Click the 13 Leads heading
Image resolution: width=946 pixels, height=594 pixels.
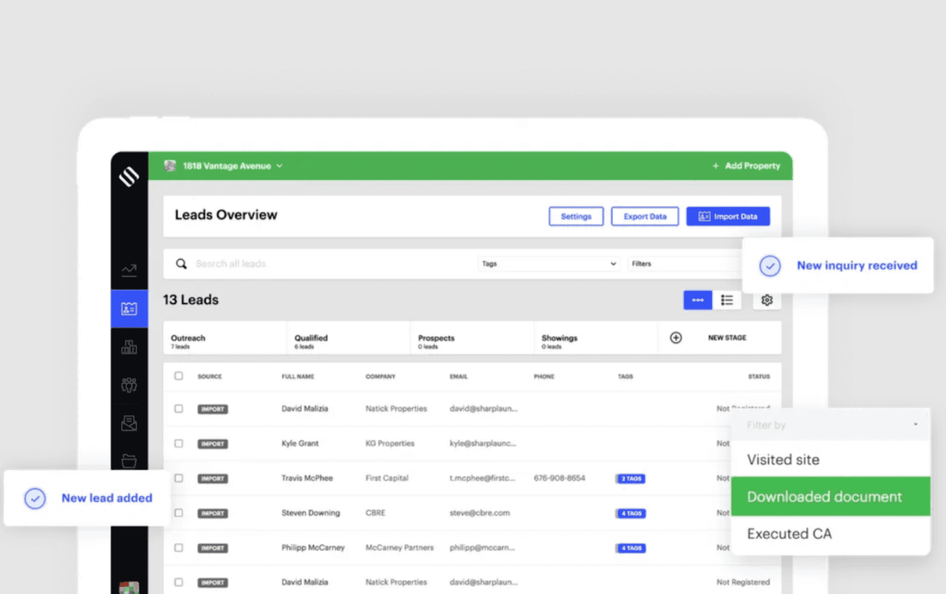191,300
